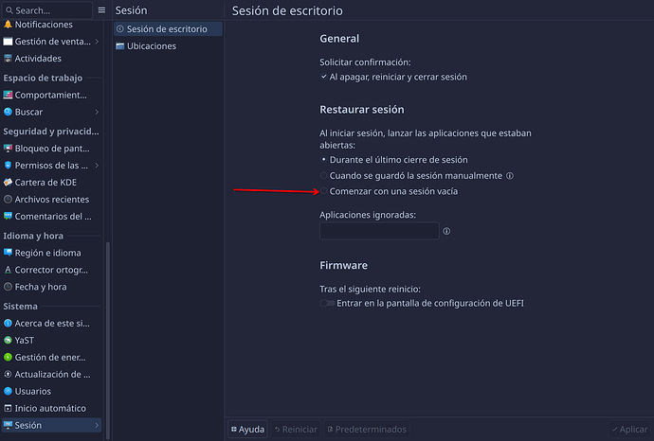The image size is (654, 441).
Task: Click the Región e idioma icon
Action: pos(9,253)
